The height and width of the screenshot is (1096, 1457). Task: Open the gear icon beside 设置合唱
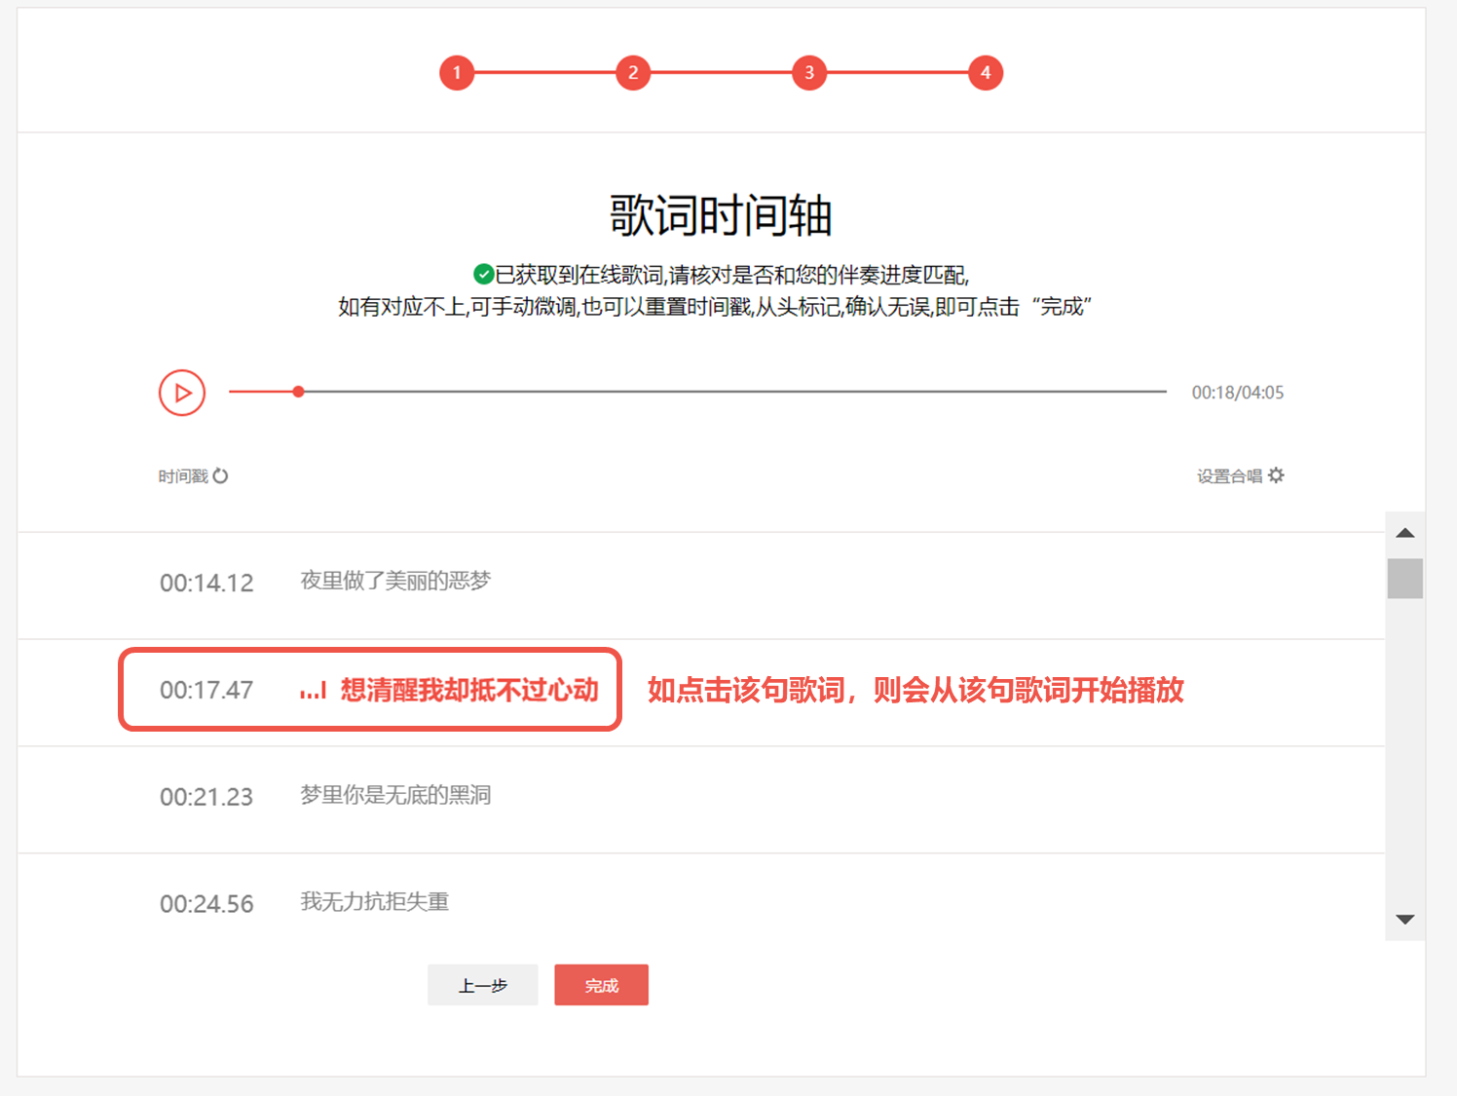click(1278, 475)
